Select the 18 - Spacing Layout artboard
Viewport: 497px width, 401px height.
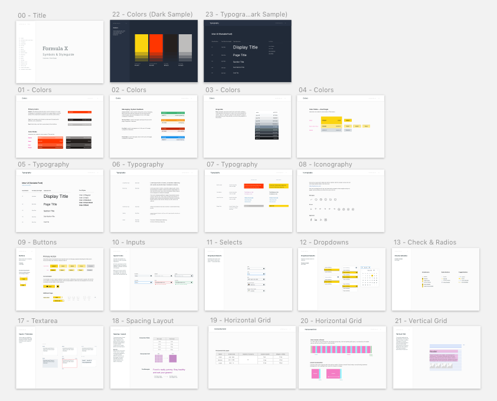coord(154,357)
